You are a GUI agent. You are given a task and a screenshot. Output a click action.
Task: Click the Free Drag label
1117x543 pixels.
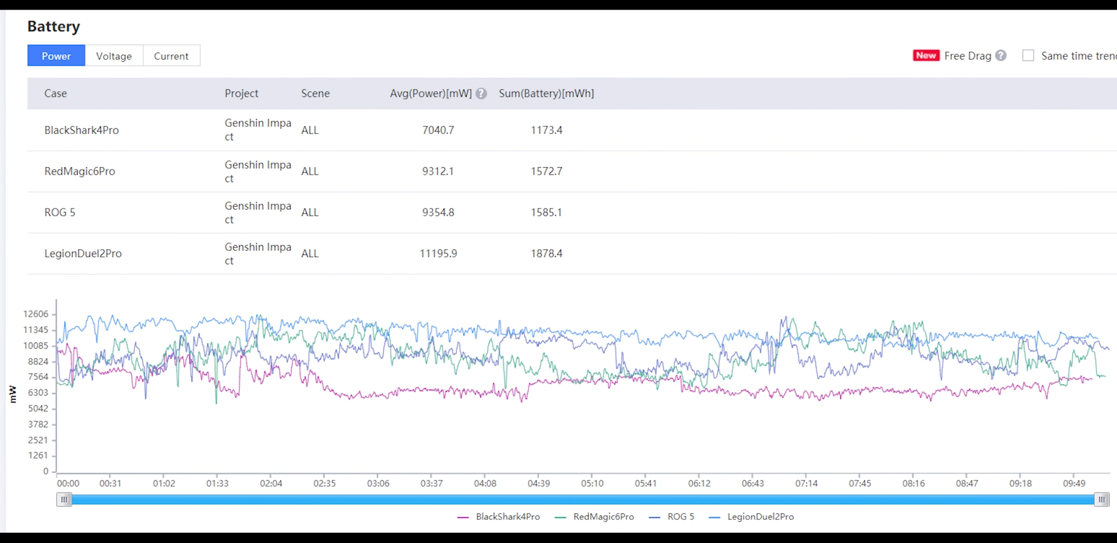tap(968, 56)
